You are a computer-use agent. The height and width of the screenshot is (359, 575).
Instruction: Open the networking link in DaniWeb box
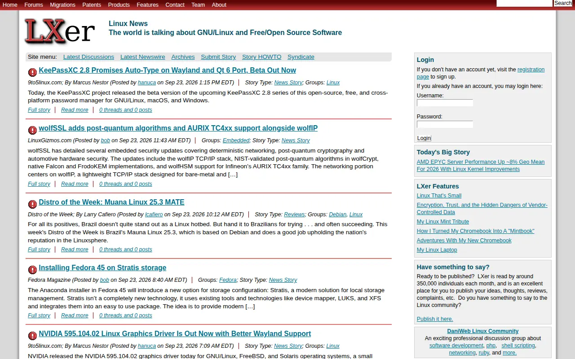[x=462, y=353]
